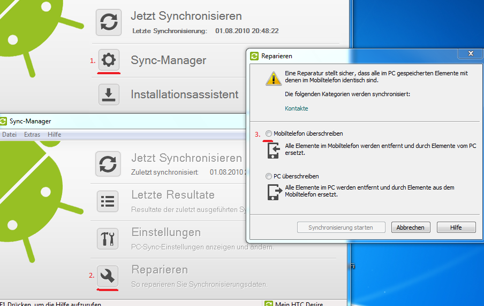Click the Installationsassistent download icon
Viewport: 484px width, 306px height.
[109, 94]
